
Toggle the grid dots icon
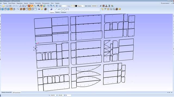[x=23, y=6]
